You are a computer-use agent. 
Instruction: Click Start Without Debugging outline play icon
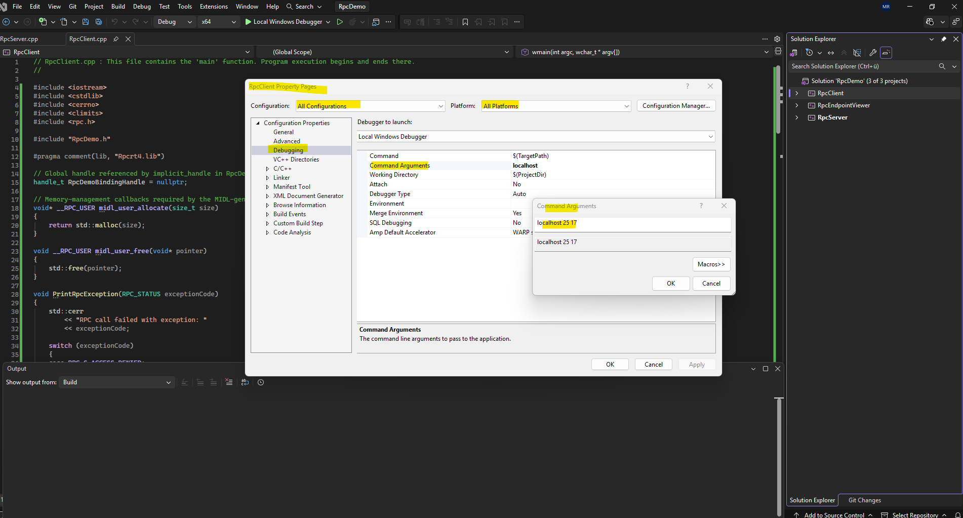point(340,22)
